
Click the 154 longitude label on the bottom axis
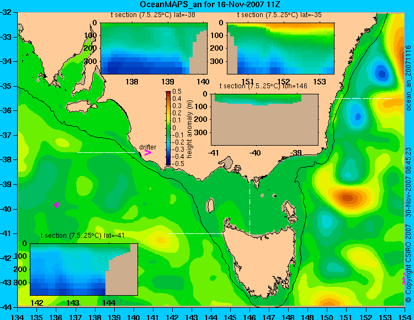(405, 317)
